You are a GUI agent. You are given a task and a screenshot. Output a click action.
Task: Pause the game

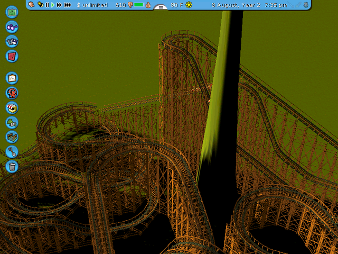coord(47,5)
